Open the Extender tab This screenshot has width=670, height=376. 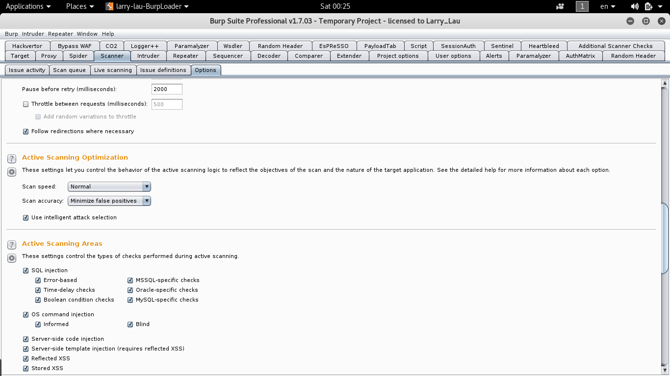(x=349, y=56)
